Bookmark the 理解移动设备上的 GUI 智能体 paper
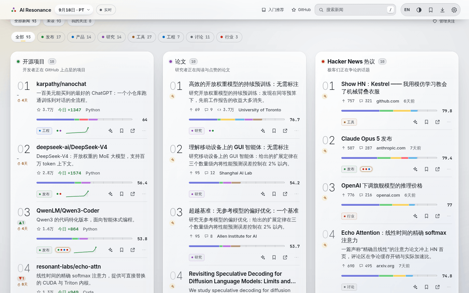This screenshot has width=469, height=293. tap(274, 194)
